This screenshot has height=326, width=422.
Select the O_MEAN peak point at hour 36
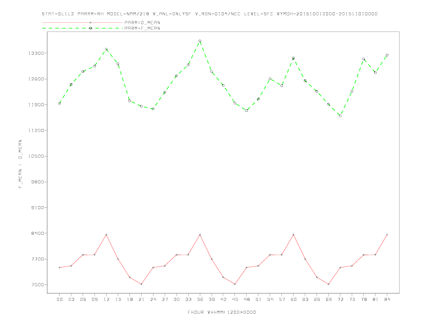click(200, 235)
